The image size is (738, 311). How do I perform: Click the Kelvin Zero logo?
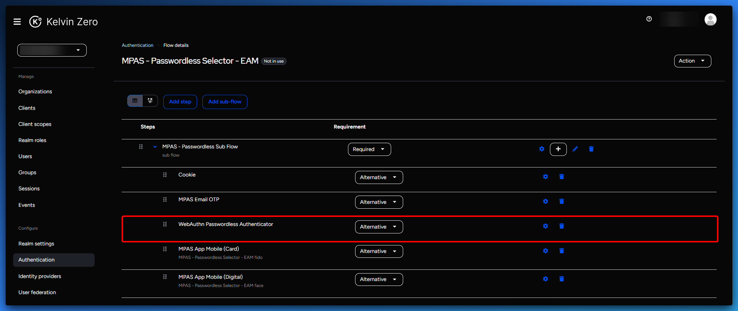coord(63,22)
